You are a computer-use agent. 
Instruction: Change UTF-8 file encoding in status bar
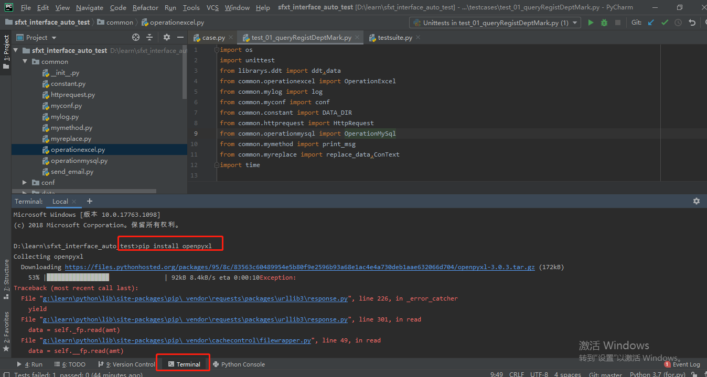click(540, 374)
